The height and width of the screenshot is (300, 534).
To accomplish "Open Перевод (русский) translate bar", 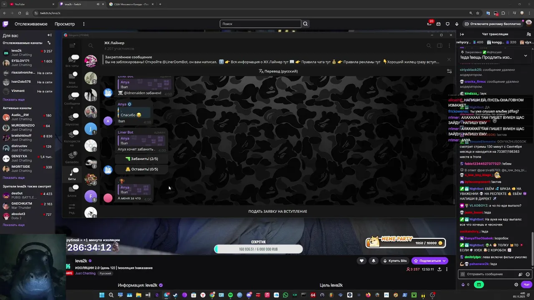I will [x=278, y=71].
